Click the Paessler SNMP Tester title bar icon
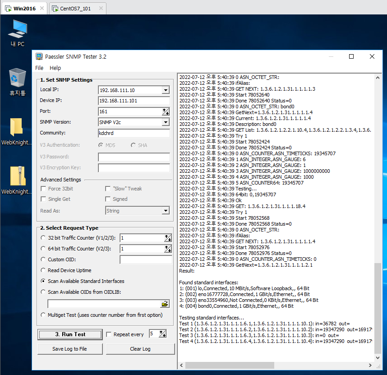Viewport: 387px width, 375px height. point(39,56)
